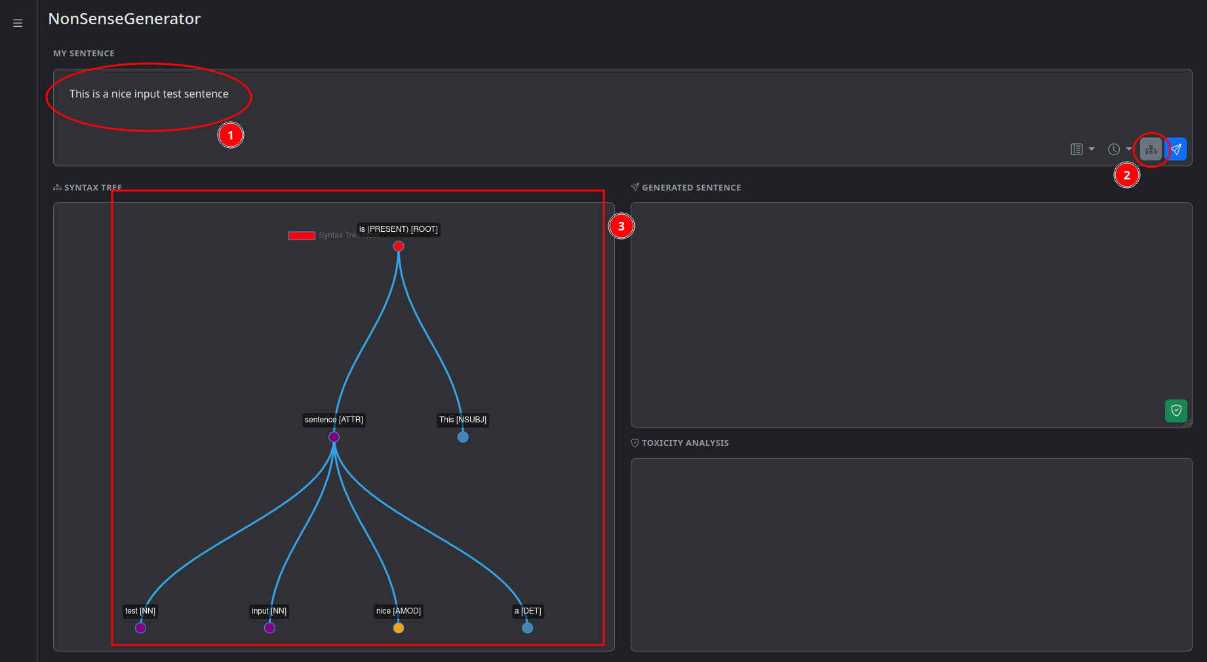The image size is (1207, 662).
Task: Click inside the Toxicity Analysis panel
Action: coord(911,554)
